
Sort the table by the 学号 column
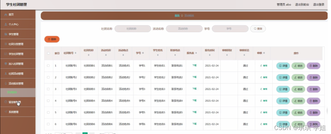coord(143,53)
